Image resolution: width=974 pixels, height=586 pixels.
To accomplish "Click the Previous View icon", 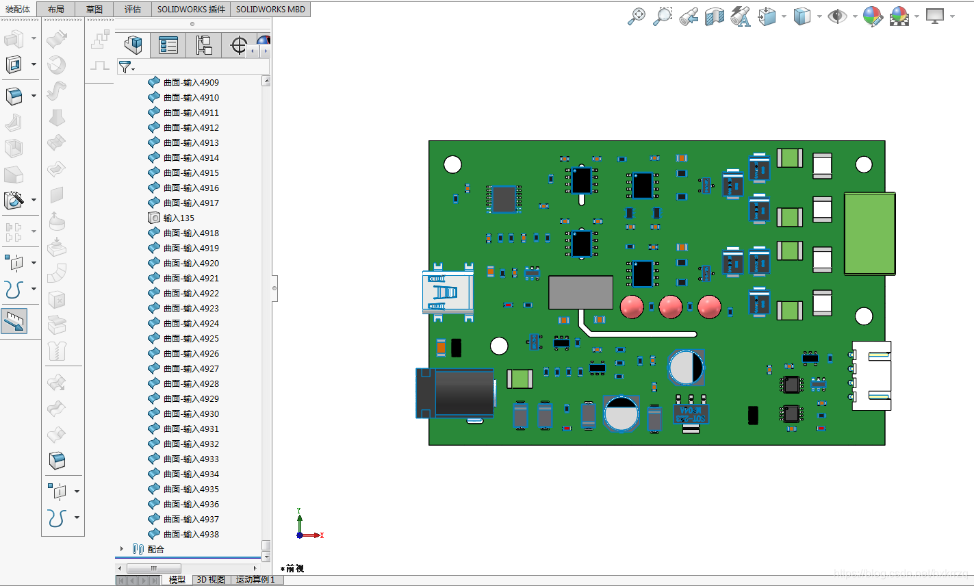I will tap(689, 16).
